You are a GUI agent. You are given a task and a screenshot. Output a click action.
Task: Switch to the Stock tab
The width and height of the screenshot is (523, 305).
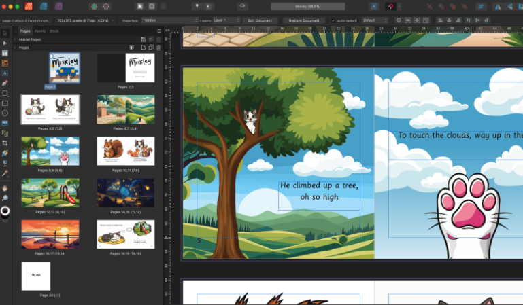(54, 31)
